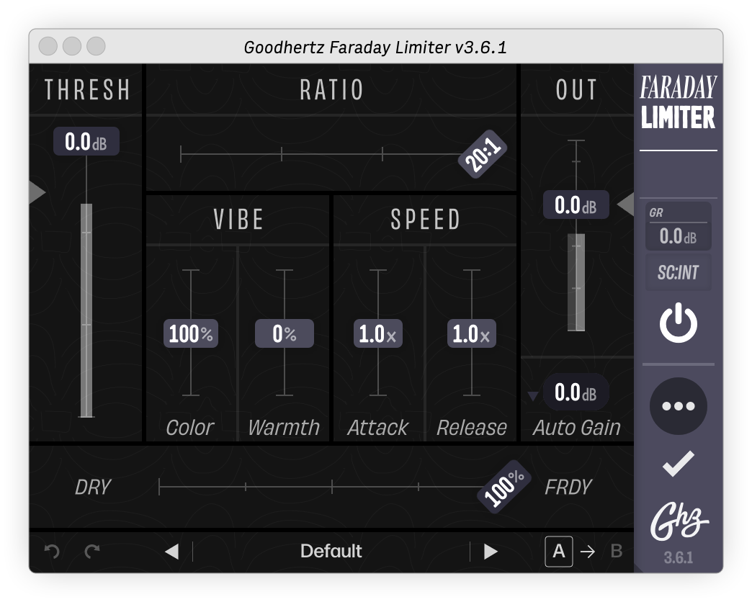Copy A to B with arrow
The height and width of the screenshot is (602, 752).
click(x=588, y=552)
